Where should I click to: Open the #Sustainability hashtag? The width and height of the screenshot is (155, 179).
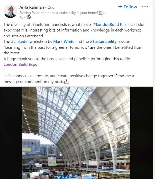point(103,42)
